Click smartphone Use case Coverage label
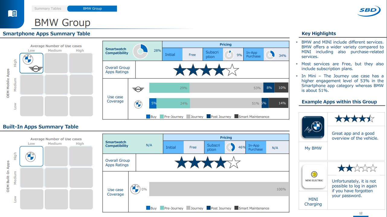 click(x=115, y=99)
